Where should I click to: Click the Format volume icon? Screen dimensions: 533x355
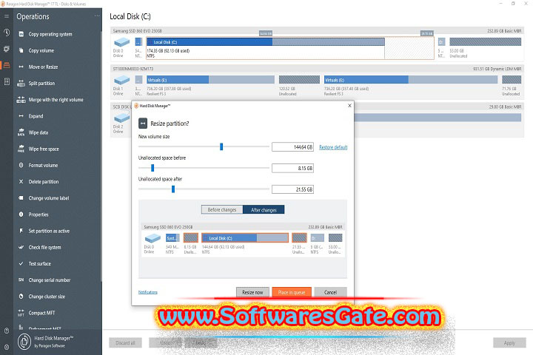pyautogui.click(x=21, y=165)
